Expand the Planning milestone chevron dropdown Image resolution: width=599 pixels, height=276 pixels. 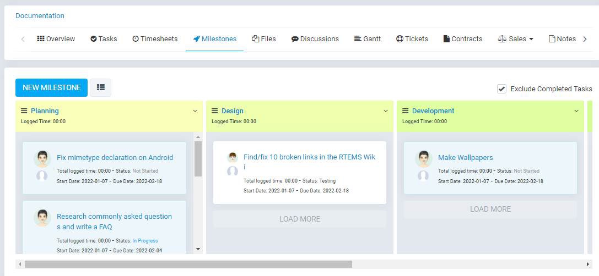(x=195, y=111)
